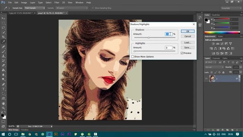
Task: Select the Eyedropper tool in the toolbox
Action: click(x=3, y=41)
